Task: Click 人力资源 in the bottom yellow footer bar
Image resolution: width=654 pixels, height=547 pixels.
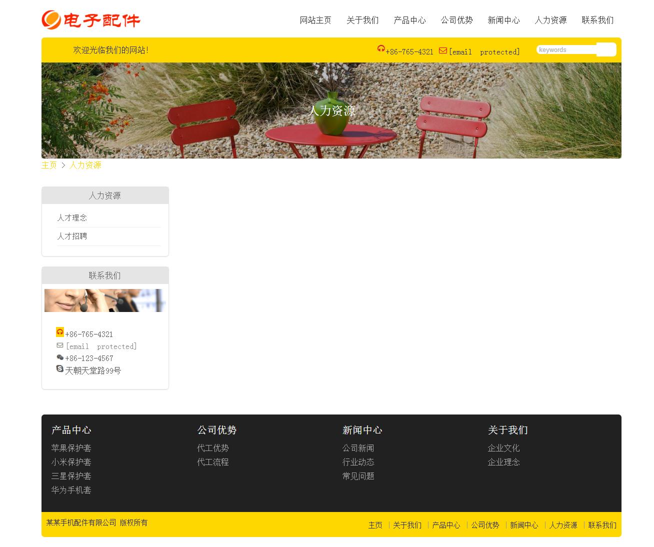Action: tap(563, 525)
